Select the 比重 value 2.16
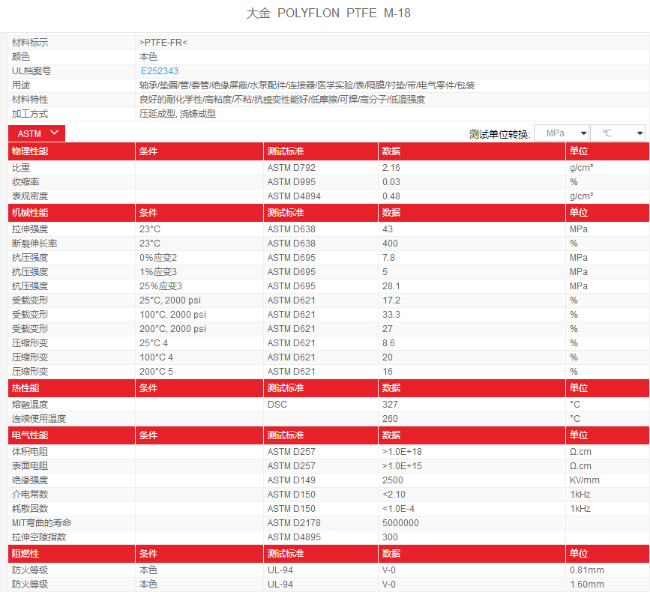Viewport: 650px width, 592px height. tap(391, 168)
